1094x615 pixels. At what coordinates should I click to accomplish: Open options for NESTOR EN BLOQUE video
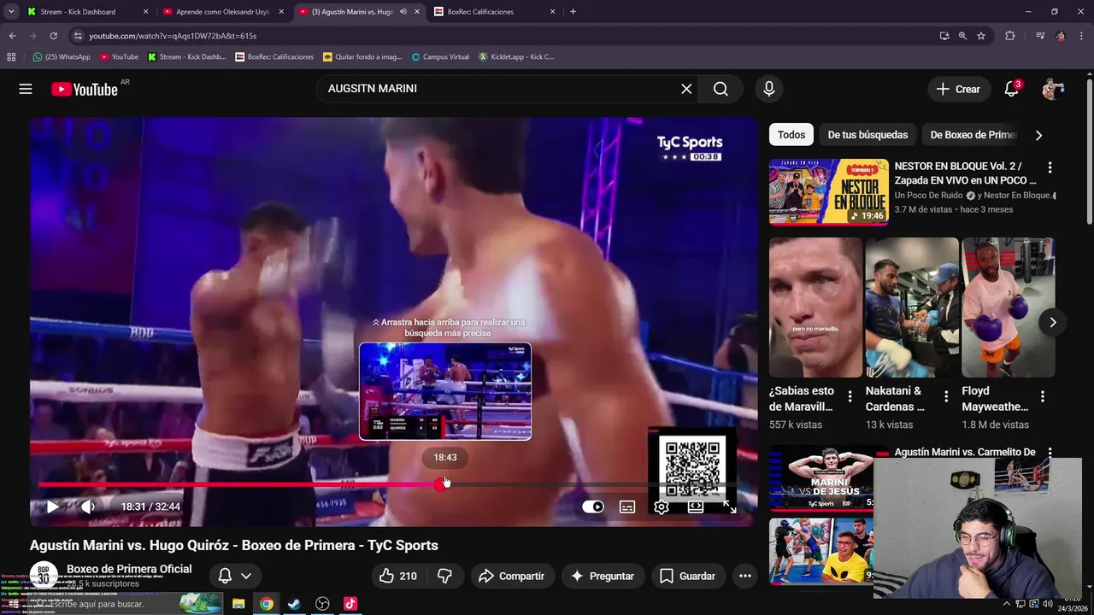1050,167
